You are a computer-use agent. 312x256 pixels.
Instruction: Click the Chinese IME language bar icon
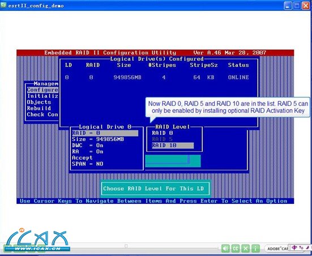(x=294, y=248)
